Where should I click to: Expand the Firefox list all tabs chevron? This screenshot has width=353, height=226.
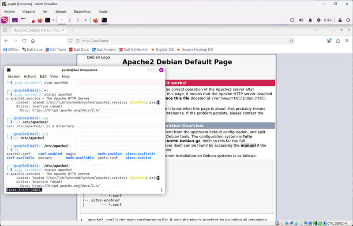point(315,30)
